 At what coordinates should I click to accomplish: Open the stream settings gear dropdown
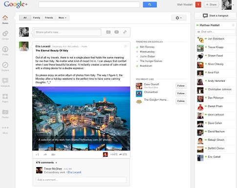[x=179, y=18]
